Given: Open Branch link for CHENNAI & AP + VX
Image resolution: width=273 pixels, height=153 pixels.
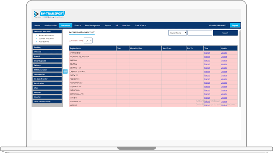Looking at the screenshot, I should (x=207, y=72).
